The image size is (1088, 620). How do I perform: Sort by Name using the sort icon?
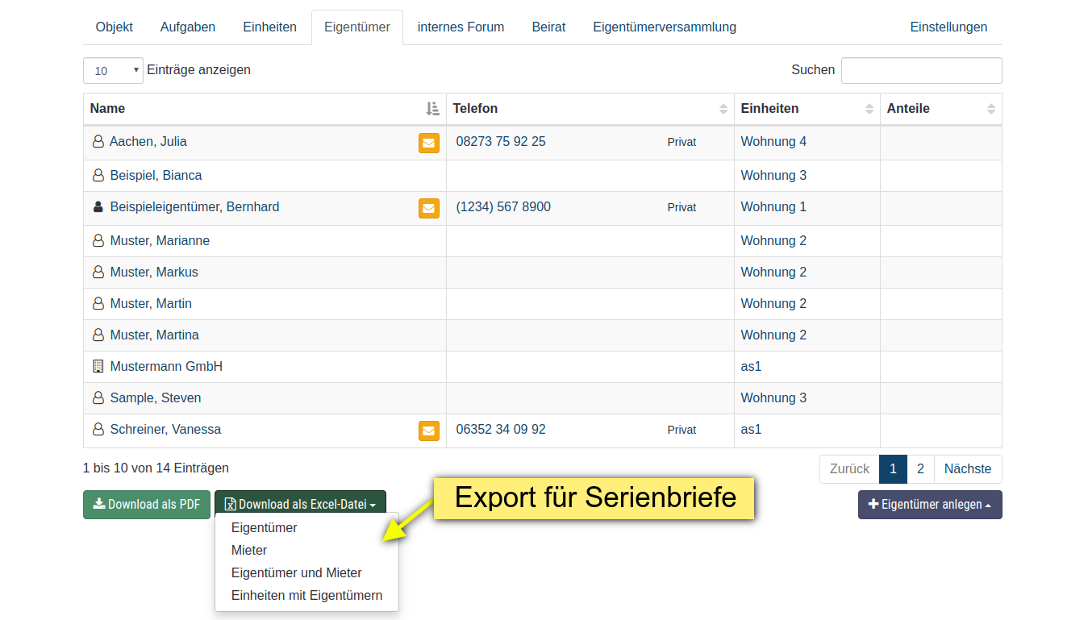tap(432, 109)
